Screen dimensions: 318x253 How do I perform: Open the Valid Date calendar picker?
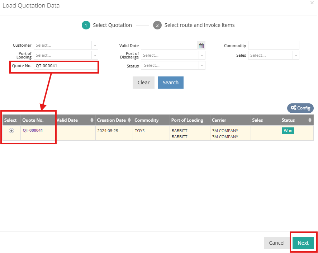point(201,45)
